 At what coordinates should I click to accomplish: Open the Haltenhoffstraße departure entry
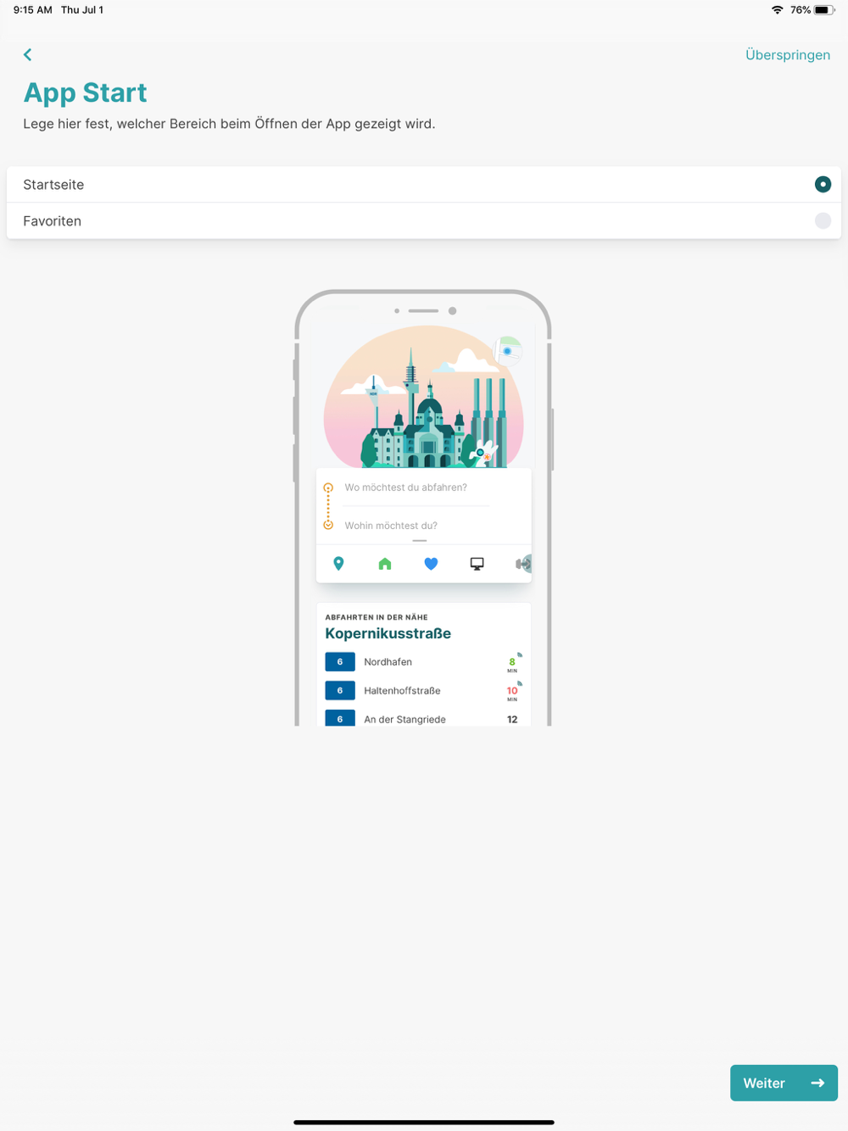(x=402, y=691)
